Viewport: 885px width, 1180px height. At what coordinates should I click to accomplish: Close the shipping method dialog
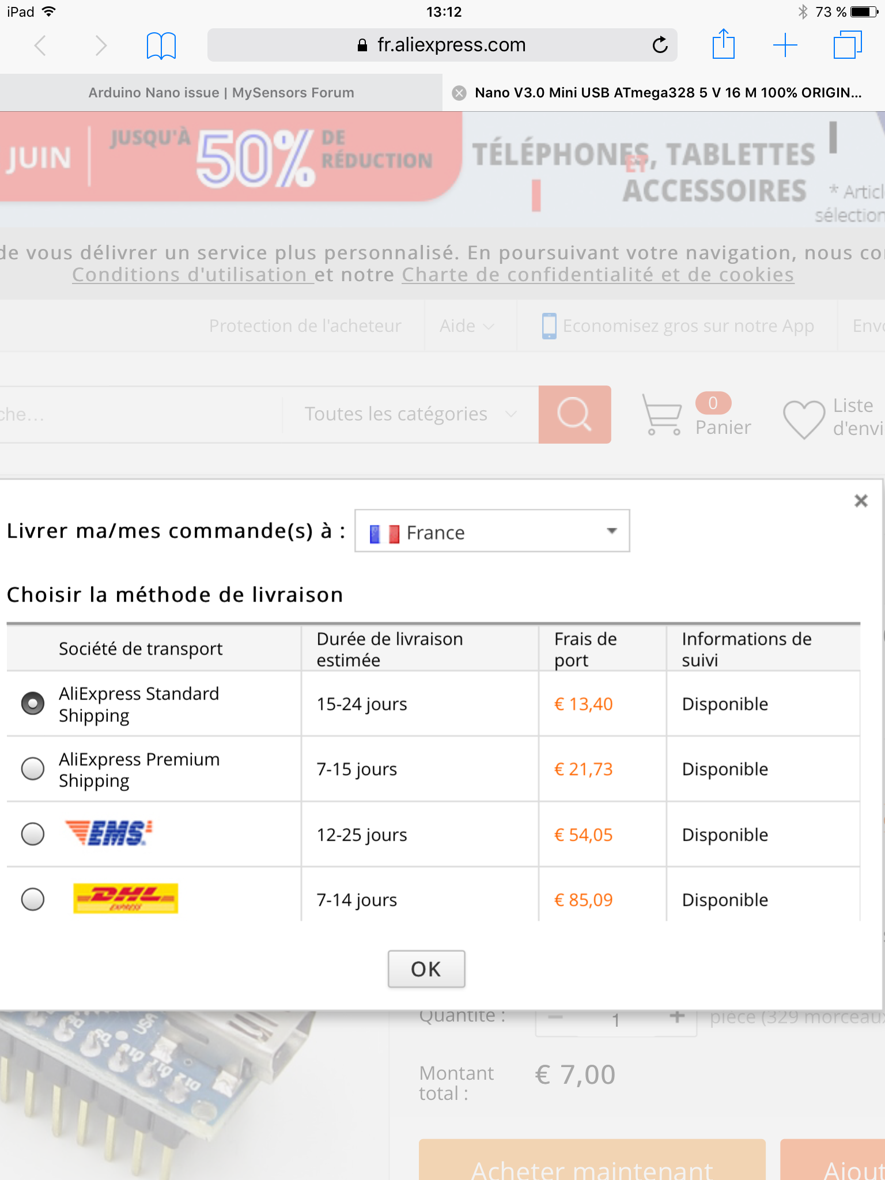tap(861, 501)
